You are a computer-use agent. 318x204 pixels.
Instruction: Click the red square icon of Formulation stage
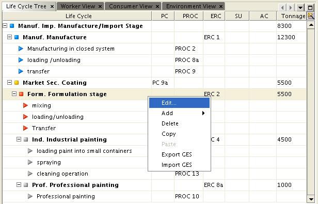point(21,94)
